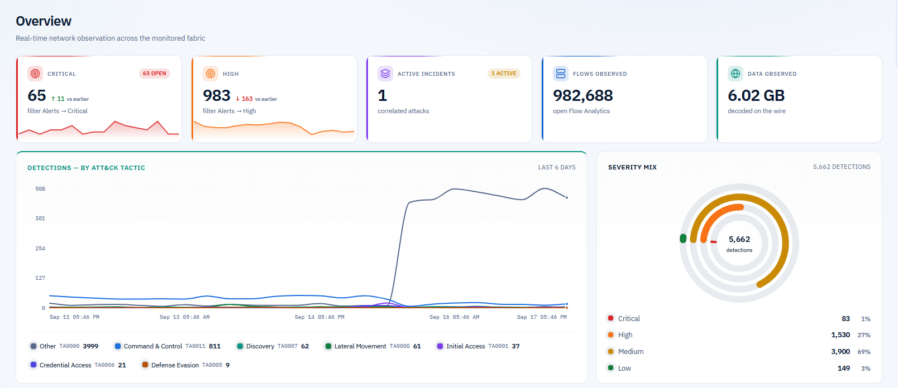Click the Sep 16 05:46 AM axis label

tap(454, 317)
